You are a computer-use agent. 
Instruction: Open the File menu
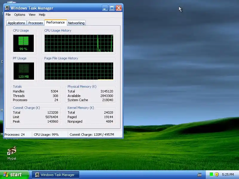[8, 15]
